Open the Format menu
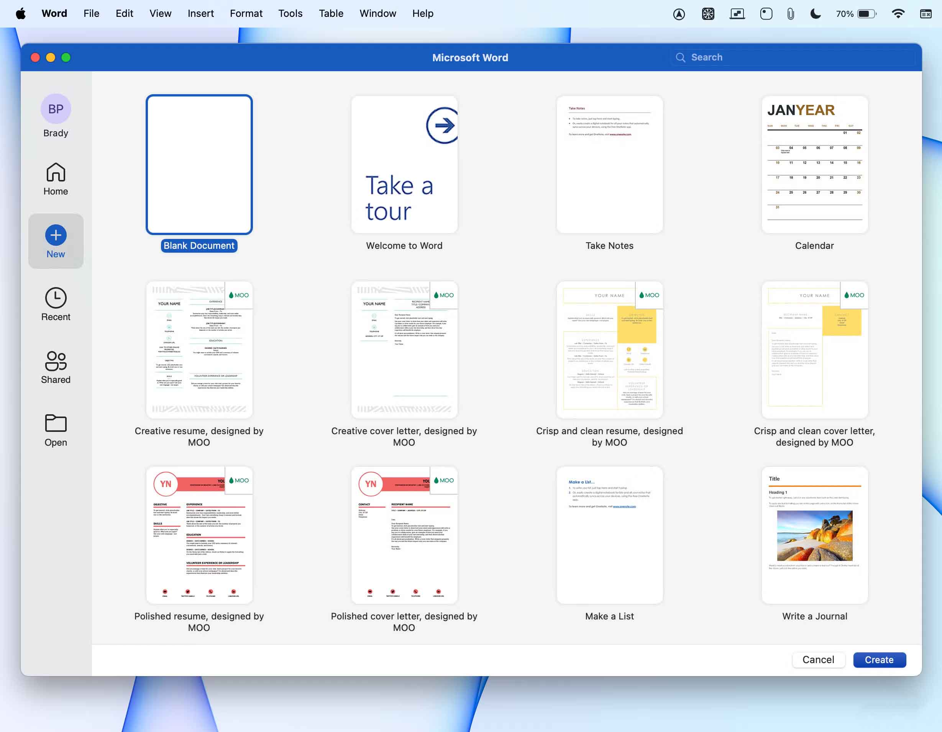The width and height of the screenshot is (942, 732). [x=246, y=14]
